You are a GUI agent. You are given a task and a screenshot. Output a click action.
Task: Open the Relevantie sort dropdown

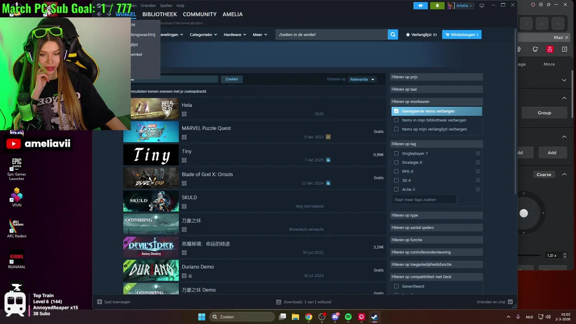tap(362, 79)
